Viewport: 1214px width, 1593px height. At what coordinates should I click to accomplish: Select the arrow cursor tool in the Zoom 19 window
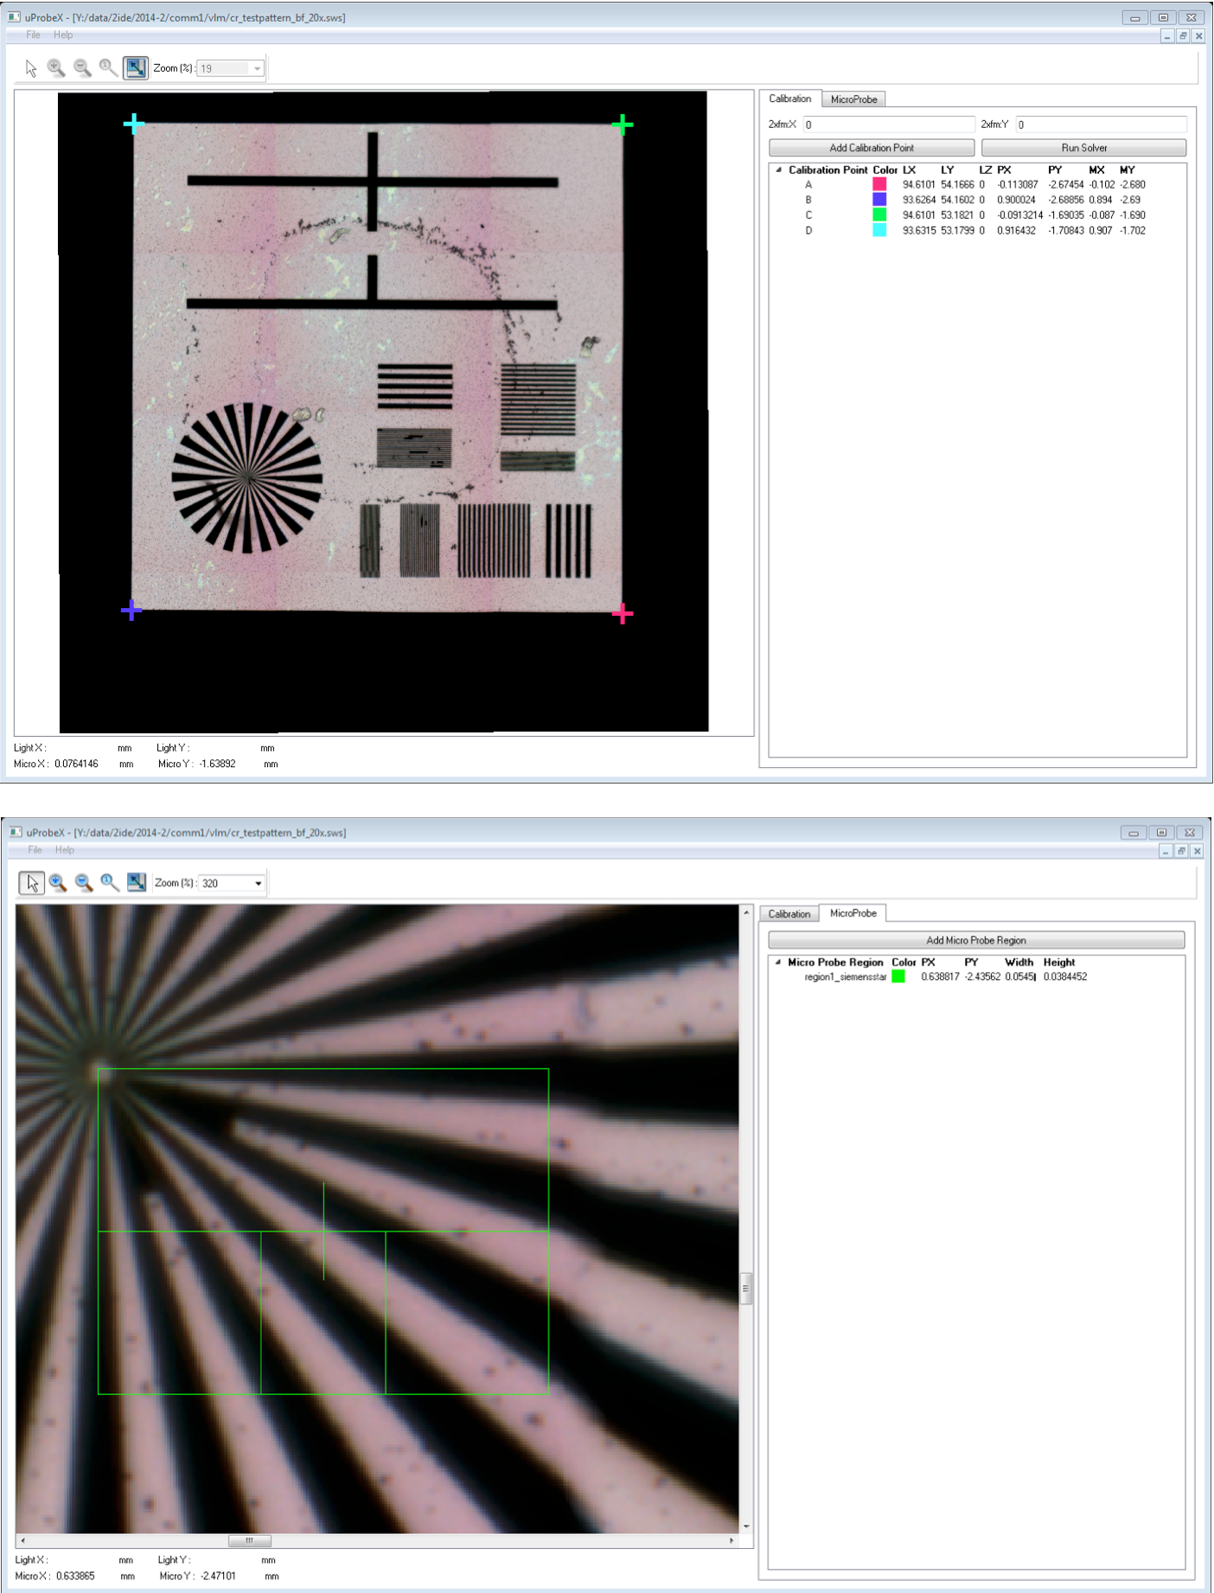[x=31, y=68]
